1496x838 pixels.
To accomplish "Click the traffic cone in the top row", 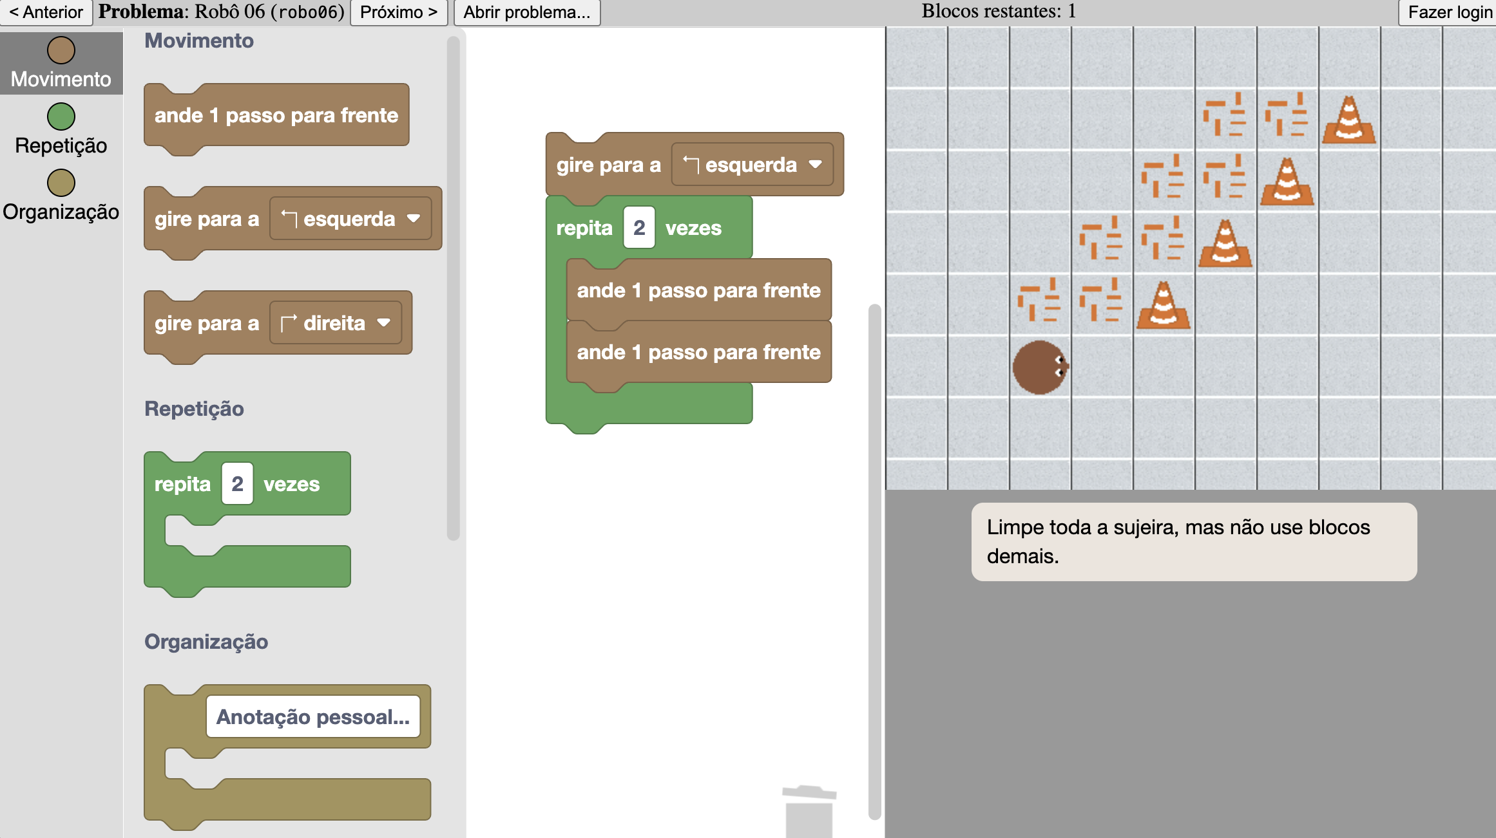I will (1349, 120).
